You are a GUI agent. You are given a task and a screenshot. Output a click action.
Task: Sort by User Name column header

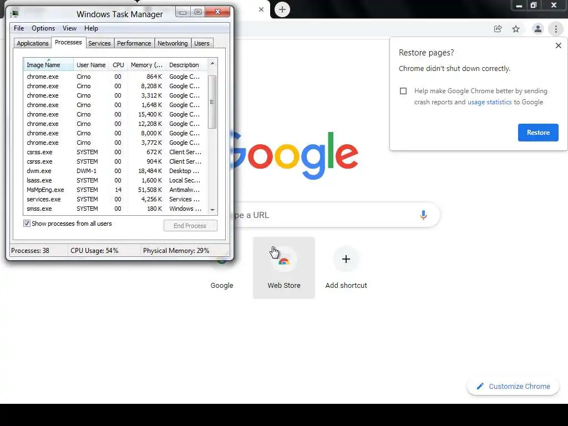point(91,65)
